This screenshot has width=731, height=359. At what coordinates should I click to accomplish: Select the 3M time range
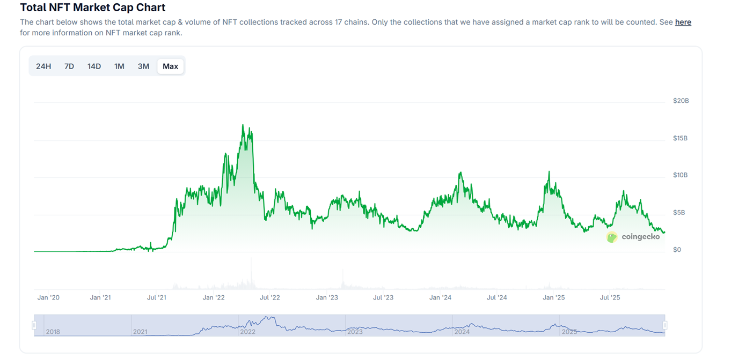143,66
